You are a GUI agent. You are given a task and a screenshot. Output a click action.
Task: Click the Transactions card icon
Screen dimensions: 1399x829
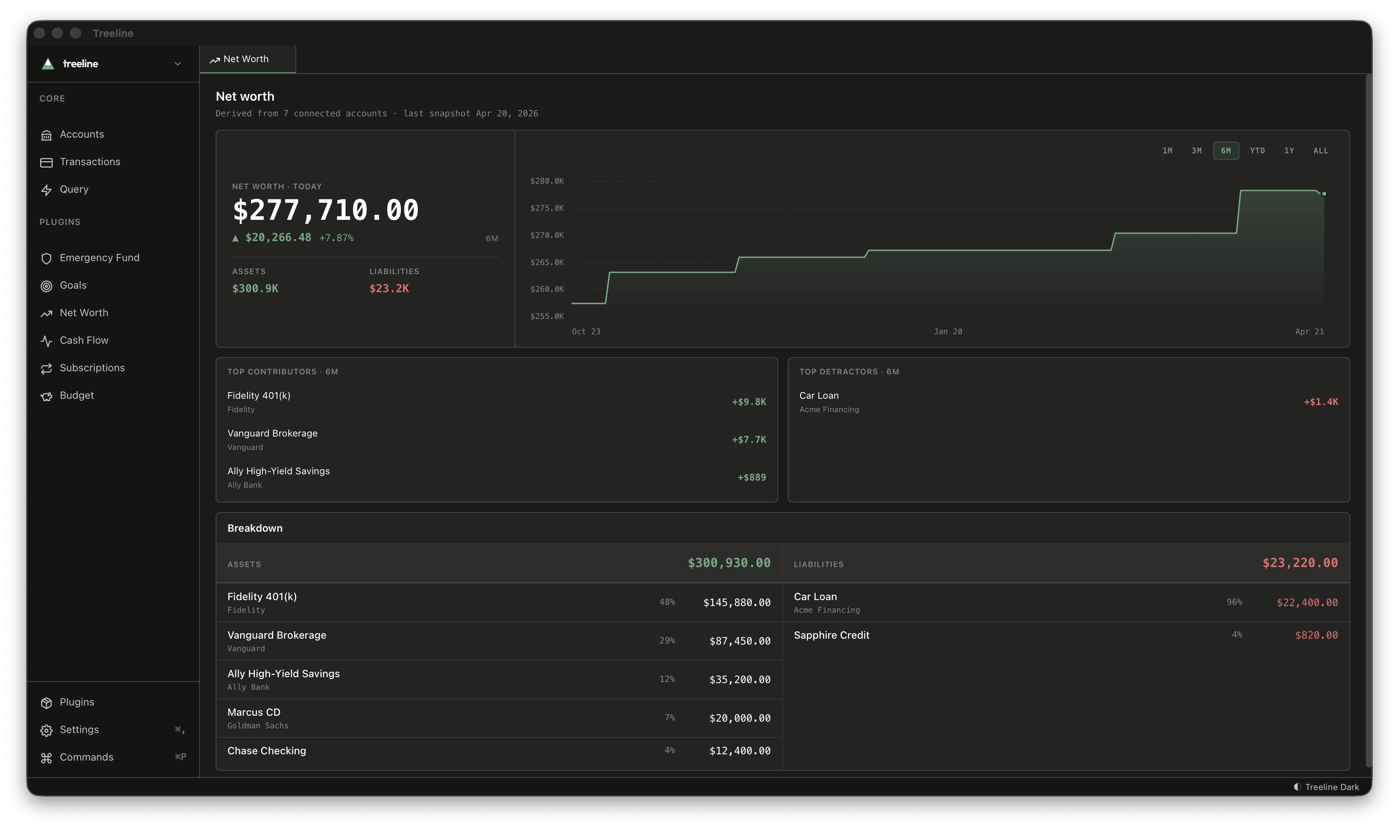pos(46,162)
